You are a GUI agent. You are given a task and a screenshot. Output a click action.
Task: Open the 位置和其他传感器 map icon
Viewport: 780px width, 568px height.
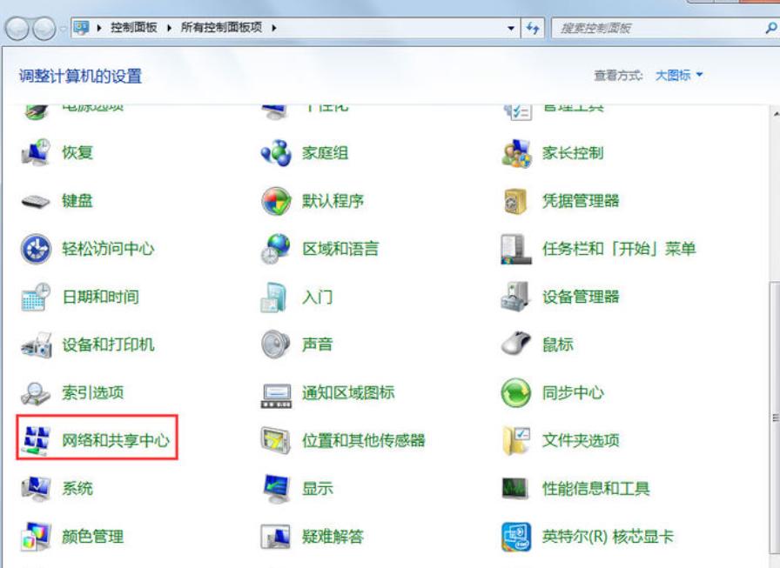tap(276, 440)
